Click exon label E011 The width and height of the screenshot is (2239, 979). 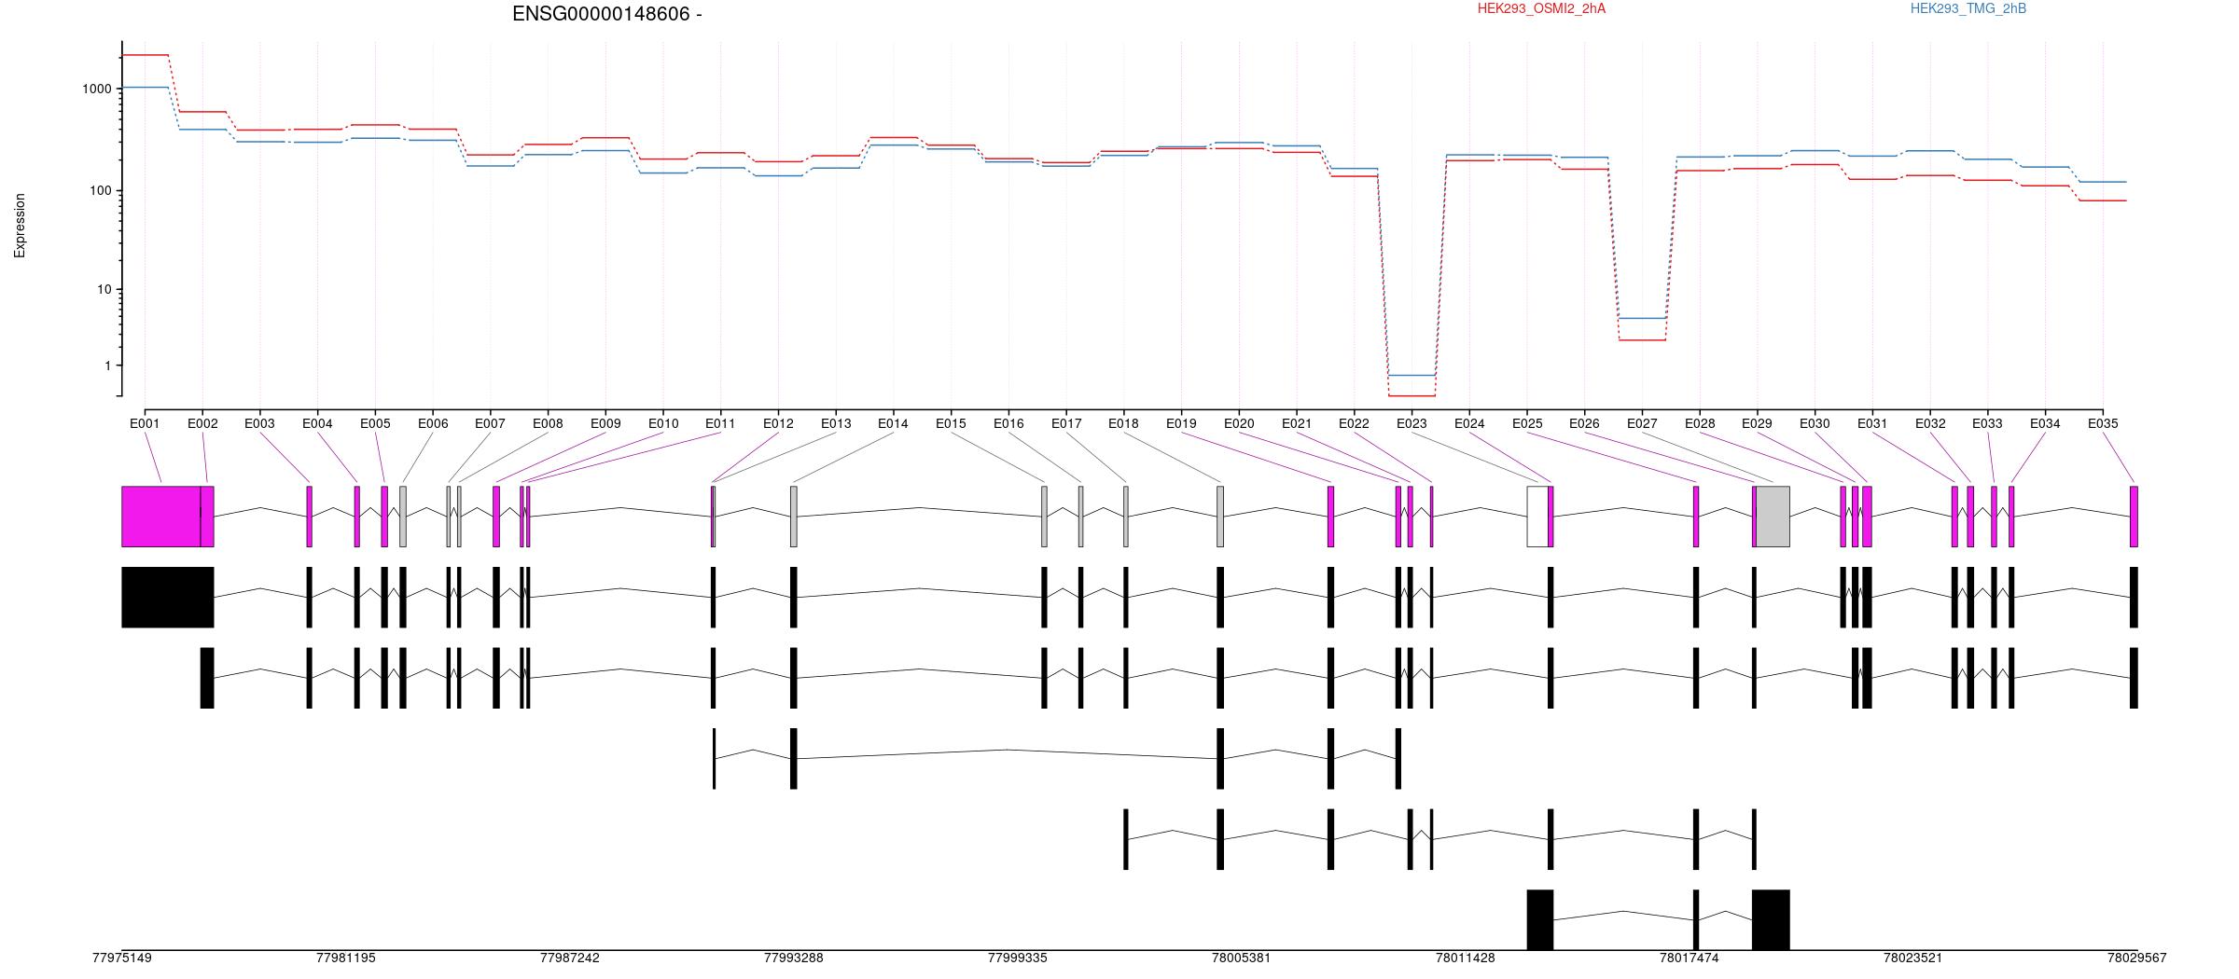[x=720, y=423]
